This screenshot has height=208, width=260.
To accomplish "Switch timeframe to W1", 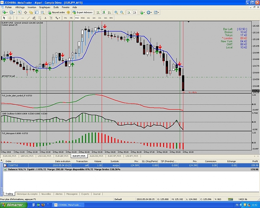I will tap(106, 18).
